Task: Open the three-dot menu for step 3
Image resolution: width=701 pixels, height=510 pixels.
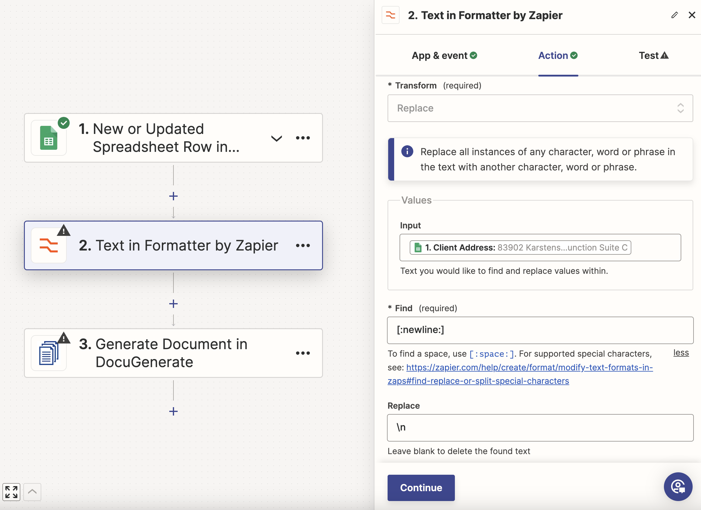Action: click(303, 353)
